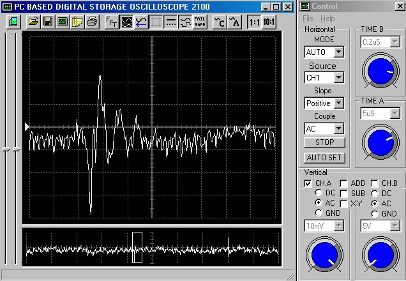The width and height of the screenshot is (406, 281).
Task: Open the File menu in Control window
Action: 308,19
